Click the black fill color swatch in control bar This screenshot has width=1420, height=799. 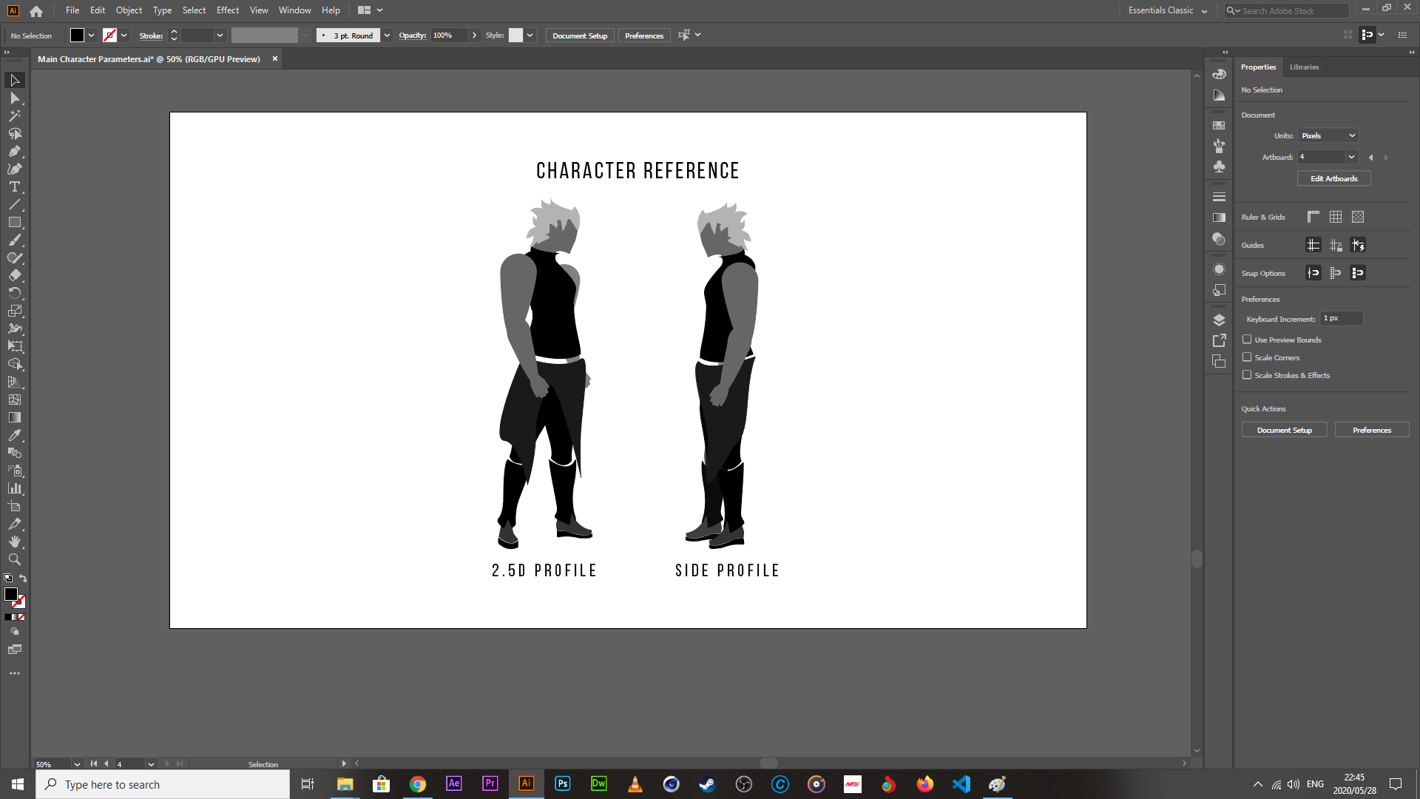pyautogui.click(x=77, y=36)
